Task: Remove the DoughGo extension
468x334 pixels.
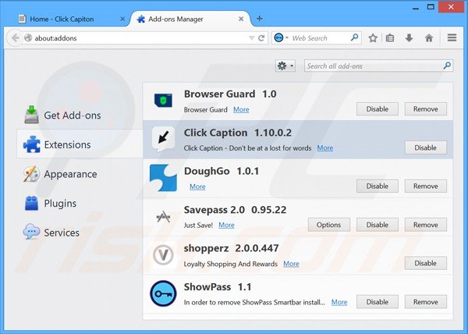Action: coord(426,186)
